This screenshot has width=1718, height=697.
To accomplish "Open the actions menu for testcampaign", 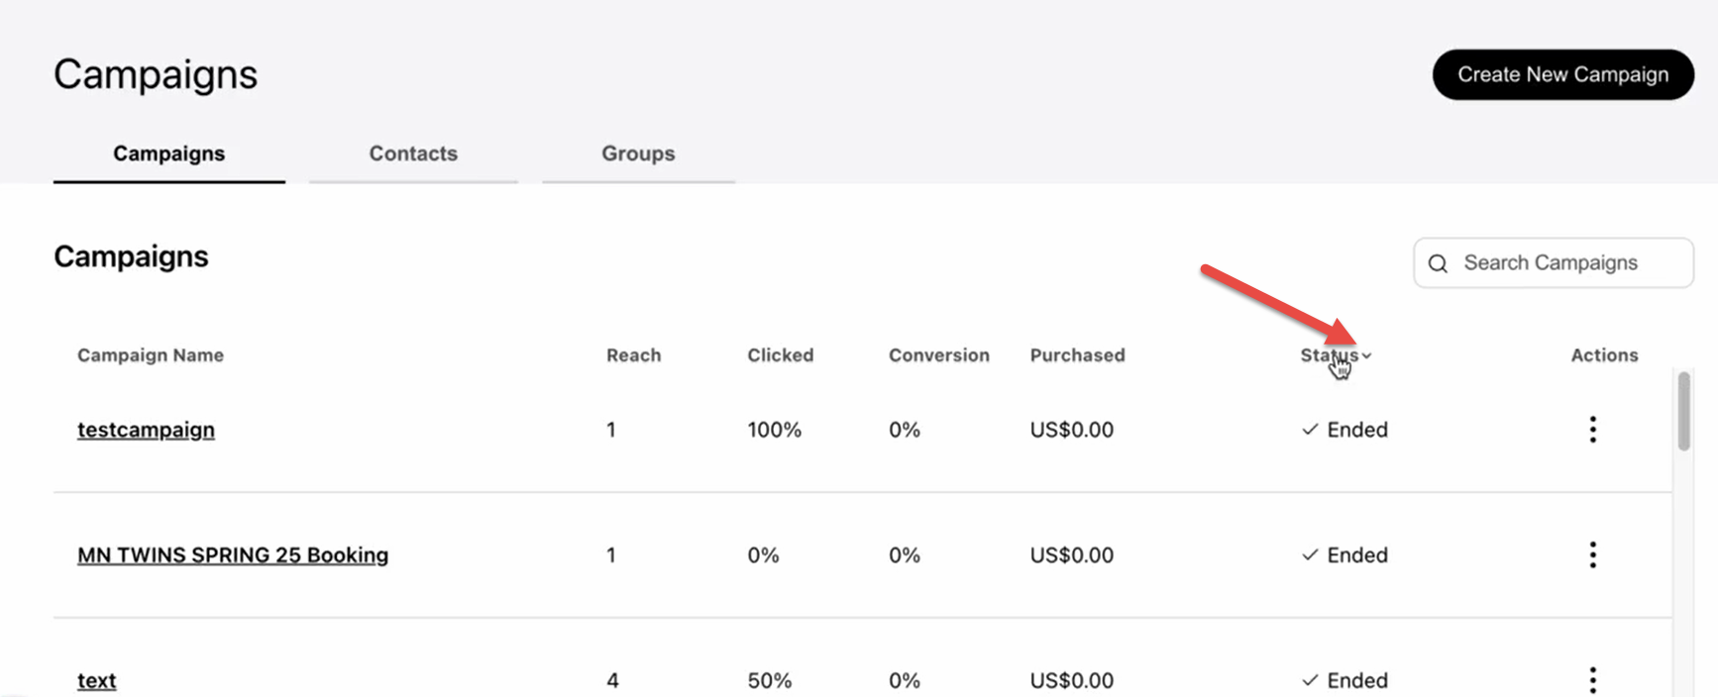I will click(x=1592, y=430).
